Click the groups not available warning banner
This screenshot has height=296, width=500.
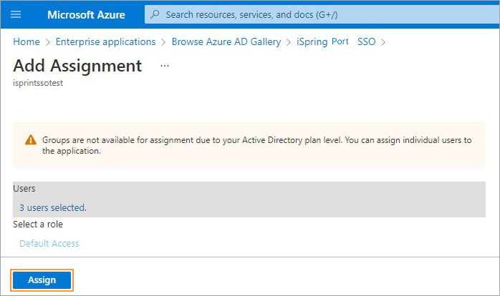[249, 145]
